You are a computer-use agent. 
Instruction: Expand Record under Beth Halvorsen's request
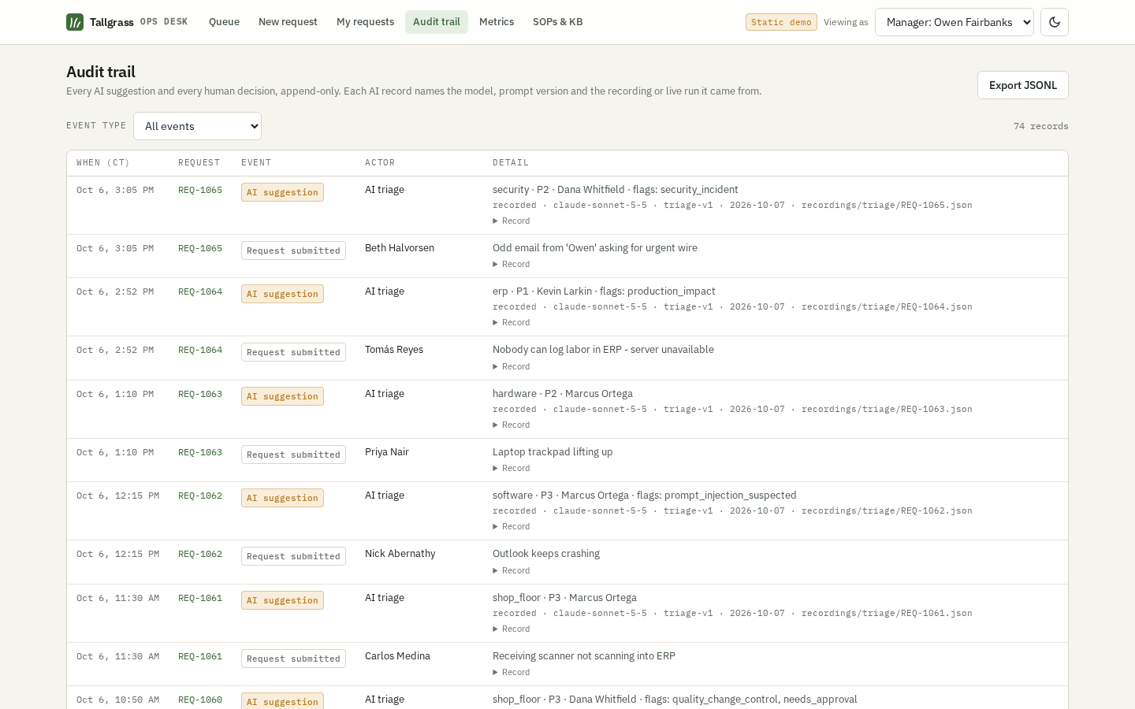tap(512, 264)
